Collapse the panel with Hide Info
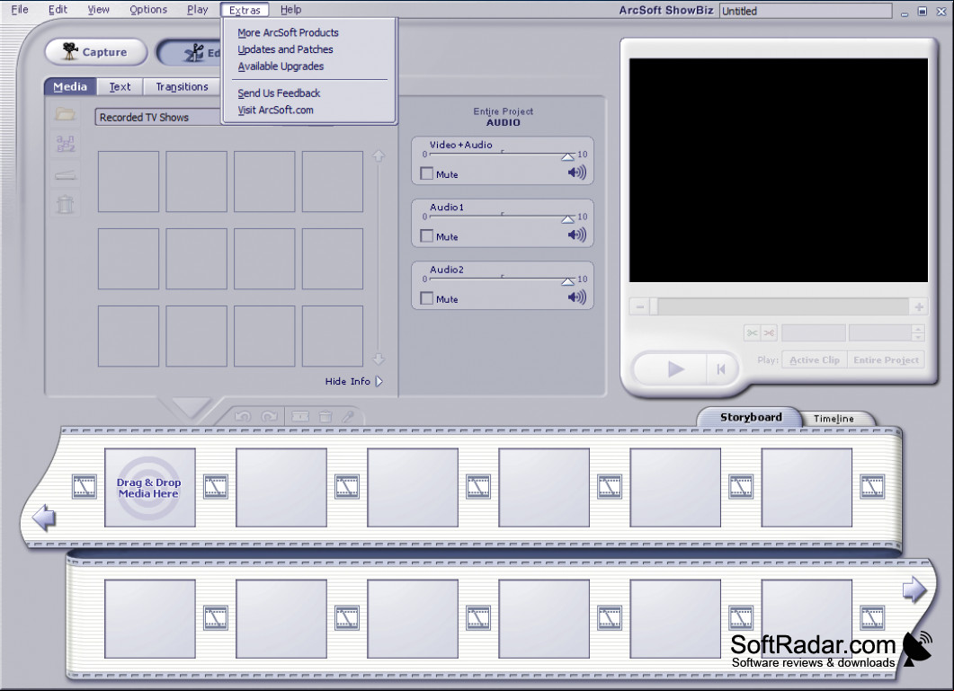Screen dimensions: 954x691 (x=353, y=381)
